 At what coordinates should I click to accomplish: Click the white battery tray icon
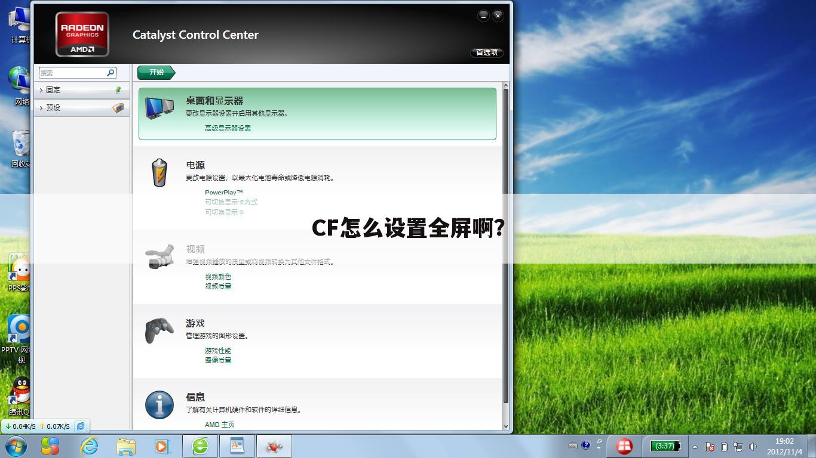tap(724, 447)
